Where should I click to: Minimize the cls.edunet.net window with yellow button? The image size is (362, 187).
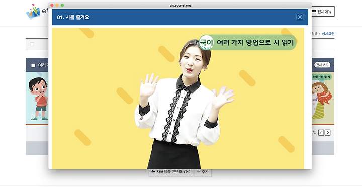(57, 5)
